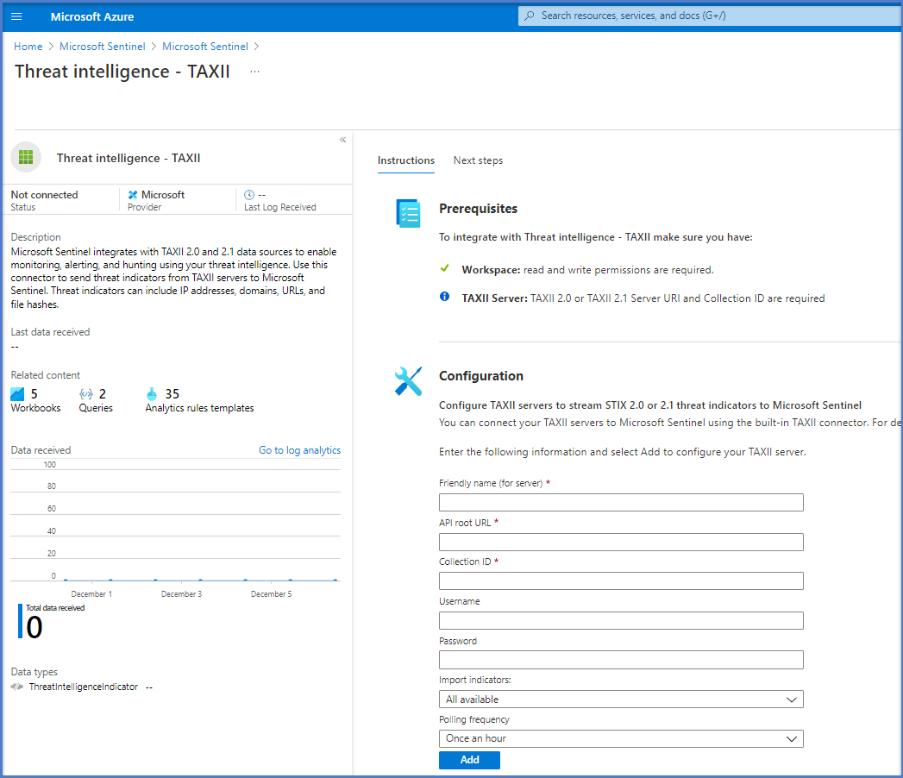The height and width of the screenshot is (778, 903).
Task: Click the Configuration tools icon
Action: point(408,381)
